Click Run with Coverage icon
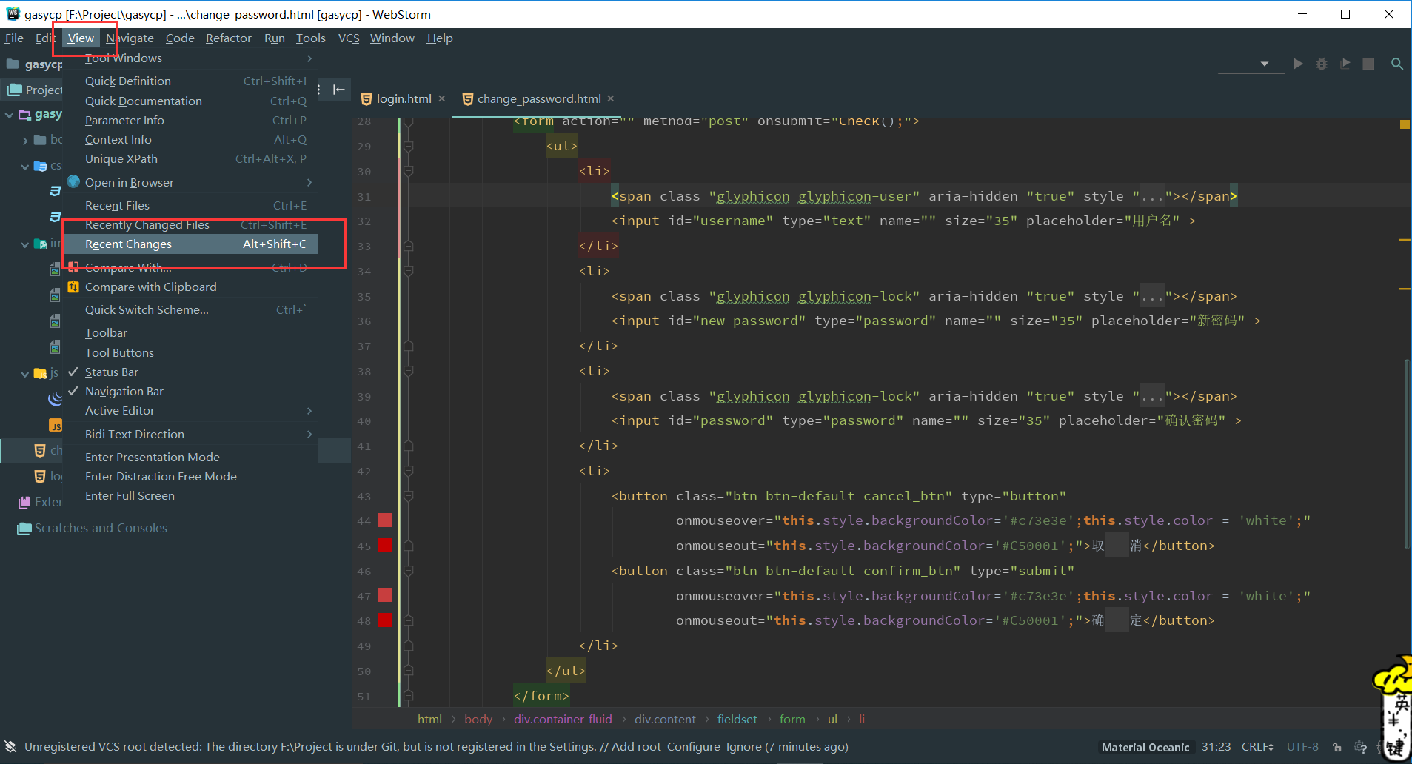Image resolution: width=1412 pixels, height=764 pixels. (1345, 64)
